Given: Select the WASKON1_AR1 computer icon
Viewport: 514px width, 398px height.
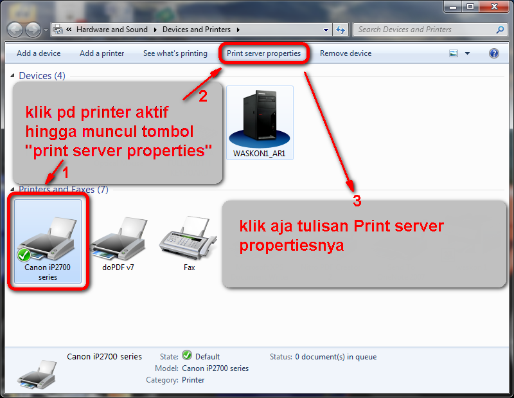Looking at the screenshot, I should pos(260,123).
